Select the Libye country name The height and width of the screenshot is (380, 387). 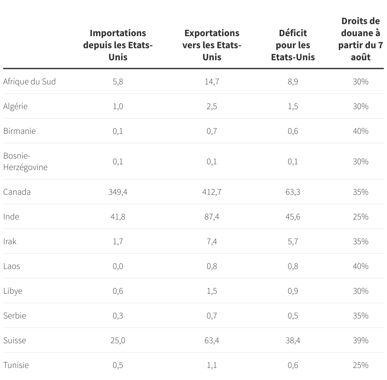click(13, 291)
